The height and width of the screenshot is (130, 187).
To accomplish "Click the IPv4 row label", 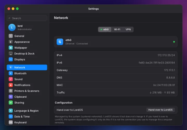I will point(59,55).
